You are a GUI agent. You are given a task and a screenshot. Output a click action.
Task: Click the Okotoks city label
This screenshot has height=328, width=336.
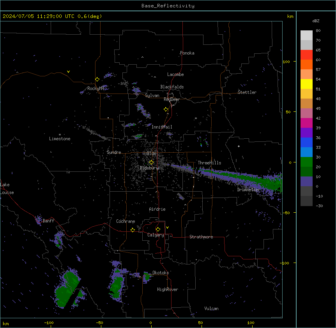(161, 273)
